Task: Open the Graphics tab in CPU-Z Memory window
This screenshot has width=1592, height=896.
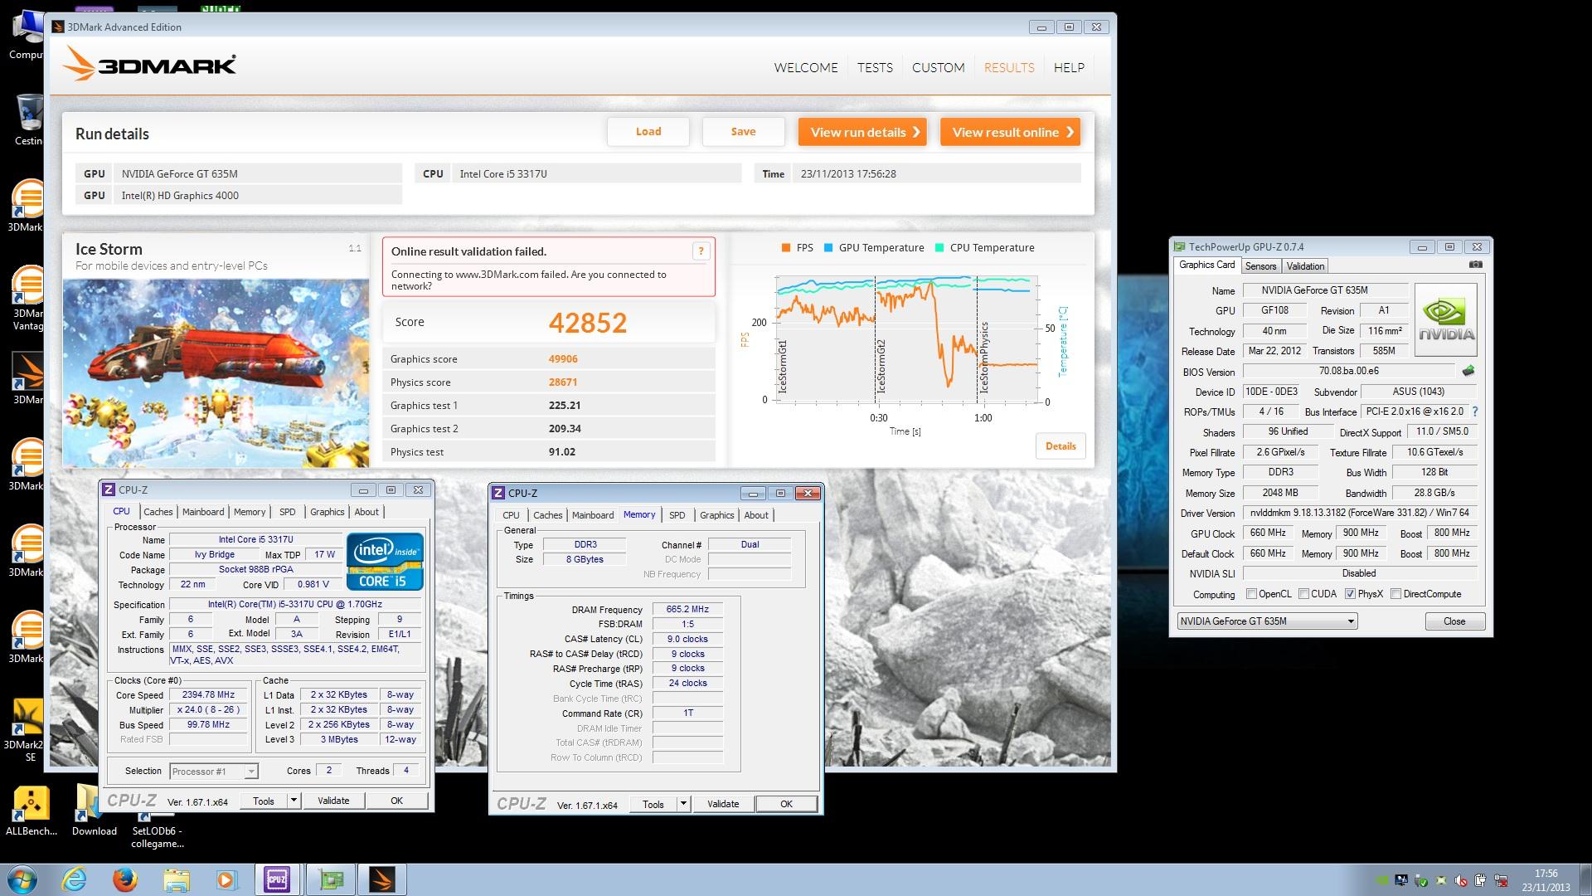Action: point(717,515)
